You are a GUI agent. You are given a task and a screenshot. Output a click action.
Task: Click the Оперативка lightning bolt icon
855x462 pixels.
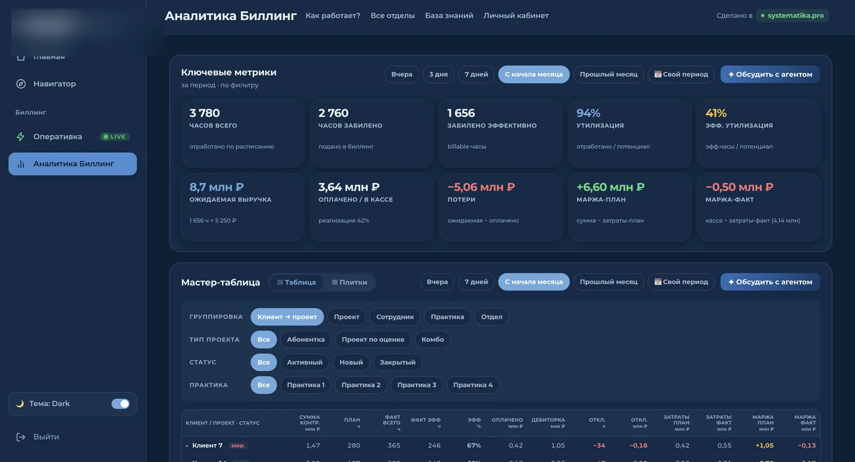(x=21, y=137)
